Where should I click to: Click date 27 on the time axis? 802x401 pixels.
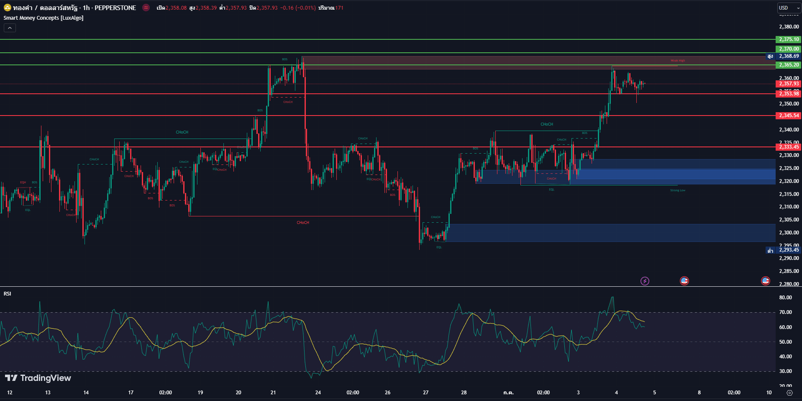click(x=425, y=393)
